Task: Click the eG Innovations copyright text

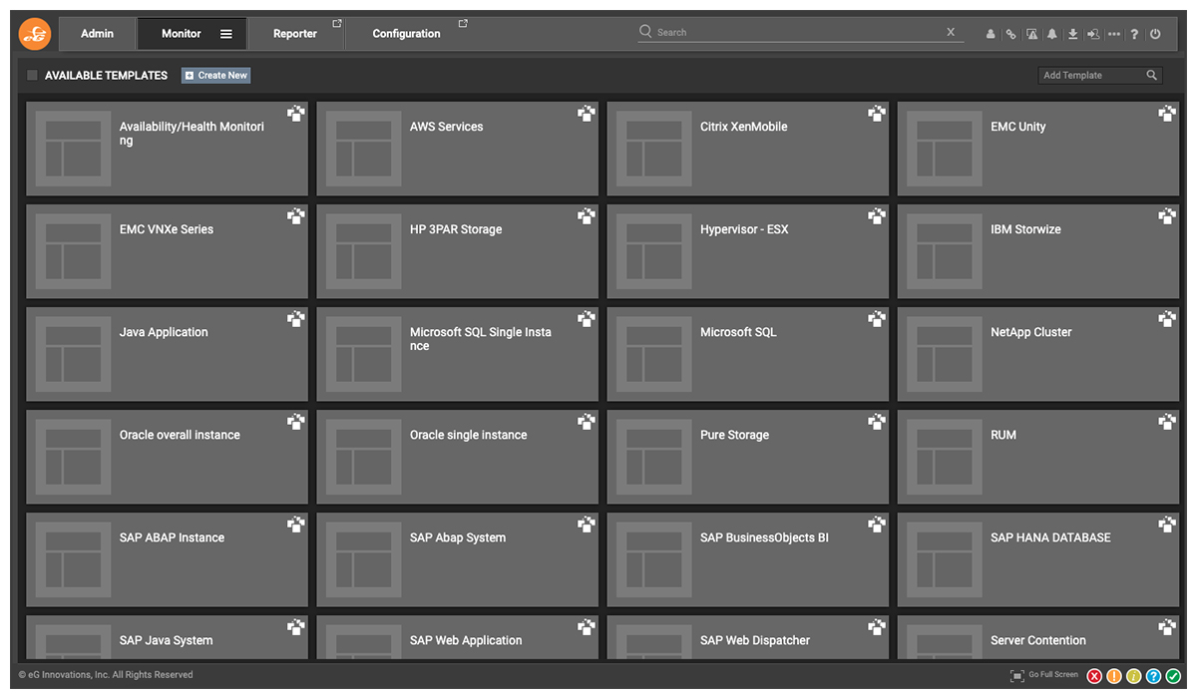Action: pyautogui.click(x=106, y=675)
